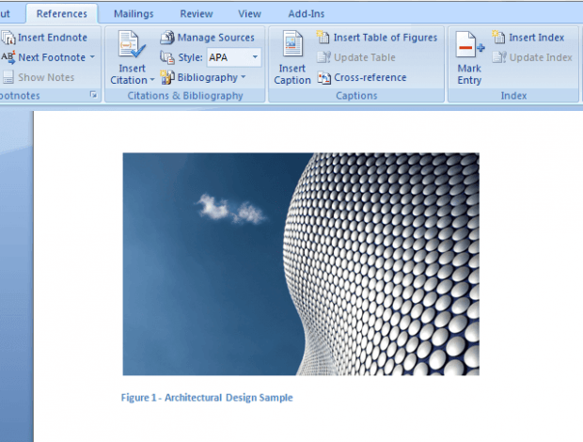This screenshot has width=583, height=442.
Task: Click Insert Table of Figures
Action: 377,38
